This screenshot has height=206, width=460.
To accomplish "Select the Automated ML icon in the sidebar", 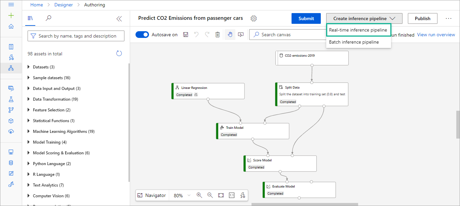I will [x=11, y=57].
